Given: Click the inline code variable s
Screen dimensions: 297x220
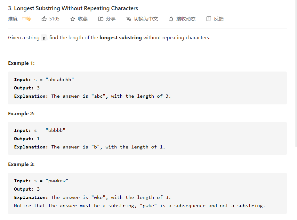Looking at the screenshot, I should [44, 38].
